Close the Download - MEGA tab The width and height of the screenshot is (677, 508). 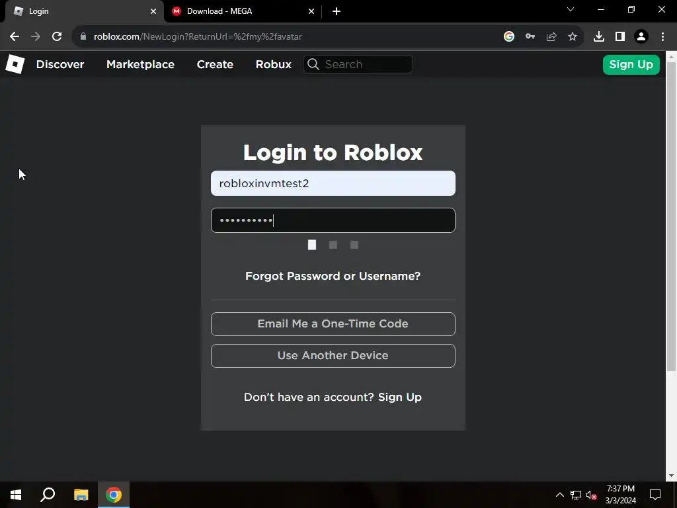311,12
